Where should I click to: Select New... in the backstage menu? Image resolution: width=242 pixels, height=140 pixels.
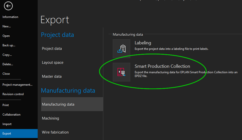(7, 26)
